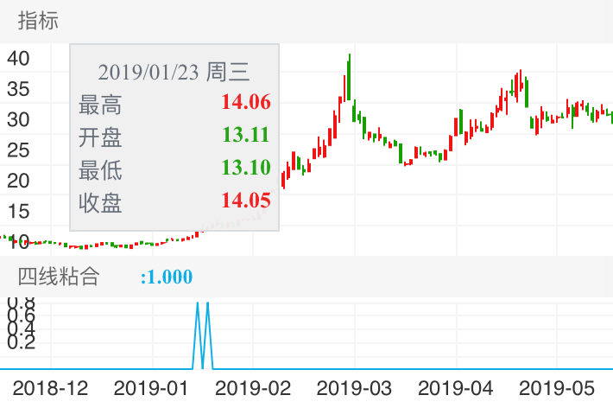The image size is (613, 408).
Task: Click the price axis label 40
Action: pos(18,59)
